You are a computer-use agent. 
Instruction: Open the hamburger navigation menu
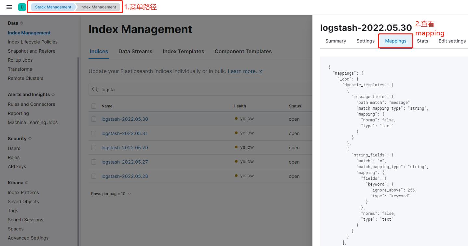point(9,7)
